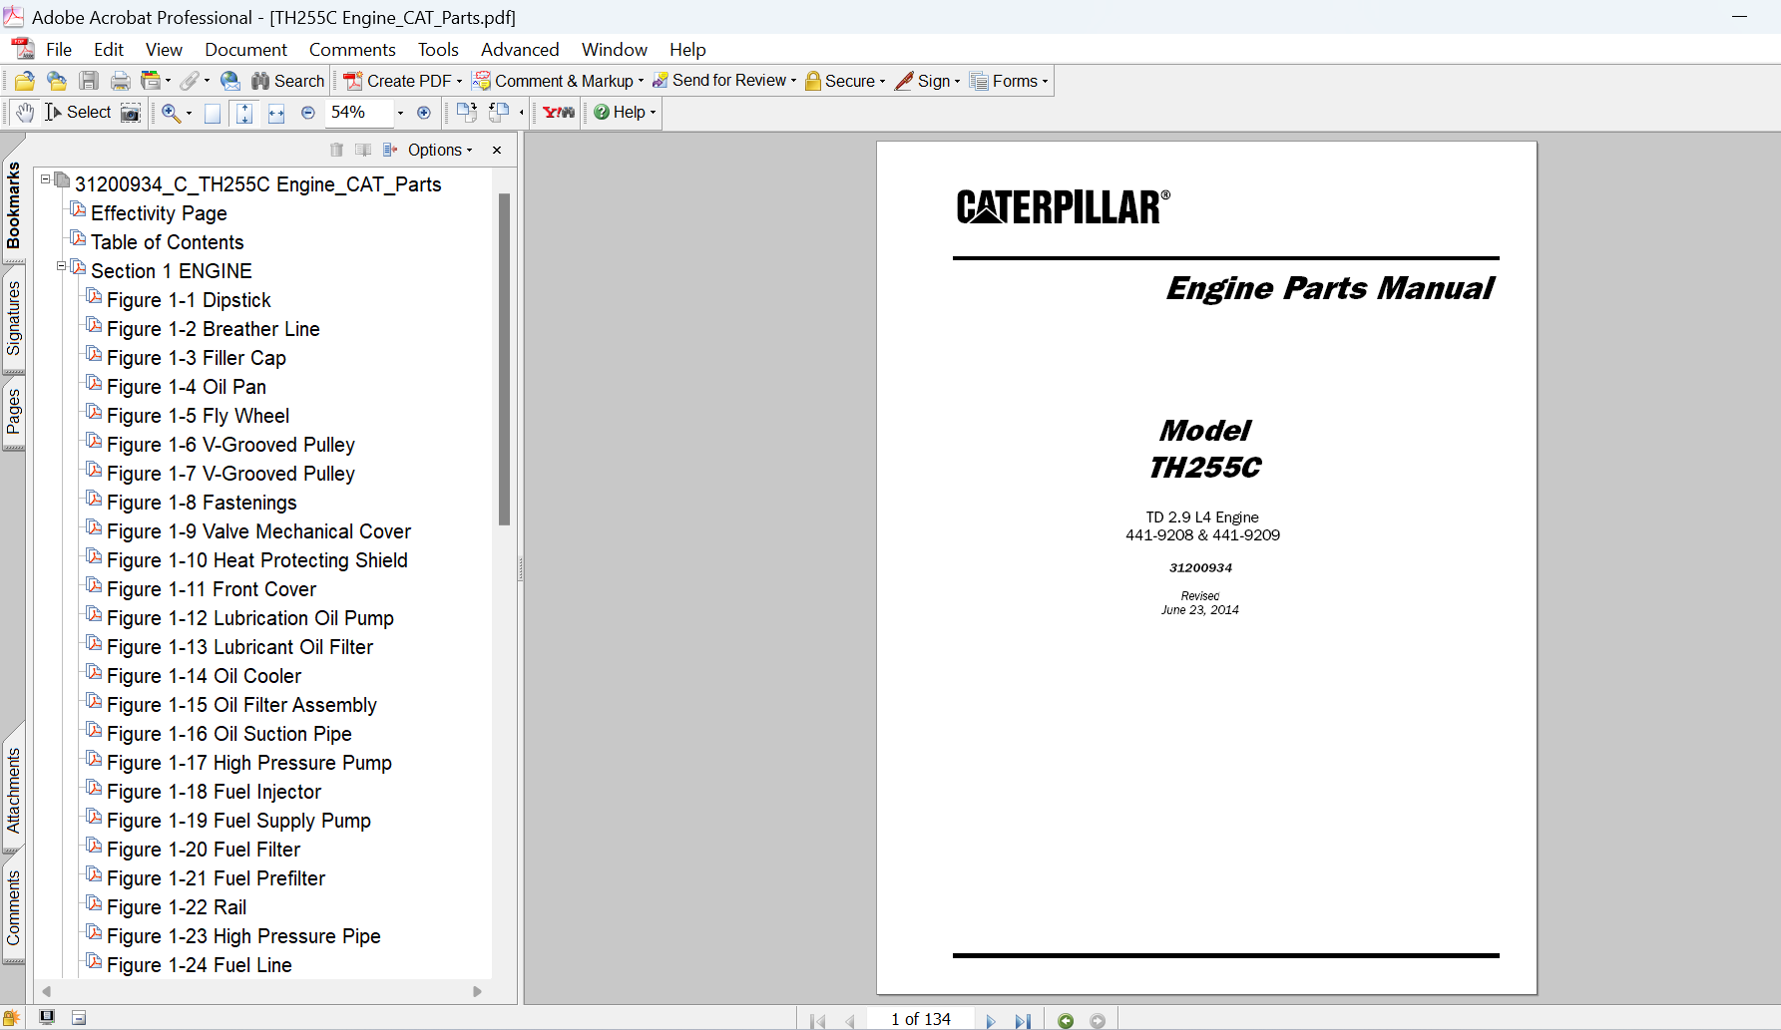The image size is (1781, 1030).
Task: Go to the next page arrow
Action: point(990,1020)
